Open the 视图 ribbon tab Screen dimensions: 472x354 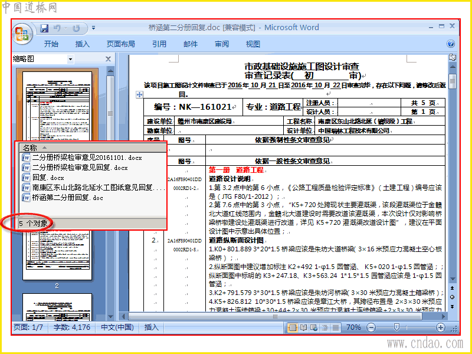[x=253, y=44]
